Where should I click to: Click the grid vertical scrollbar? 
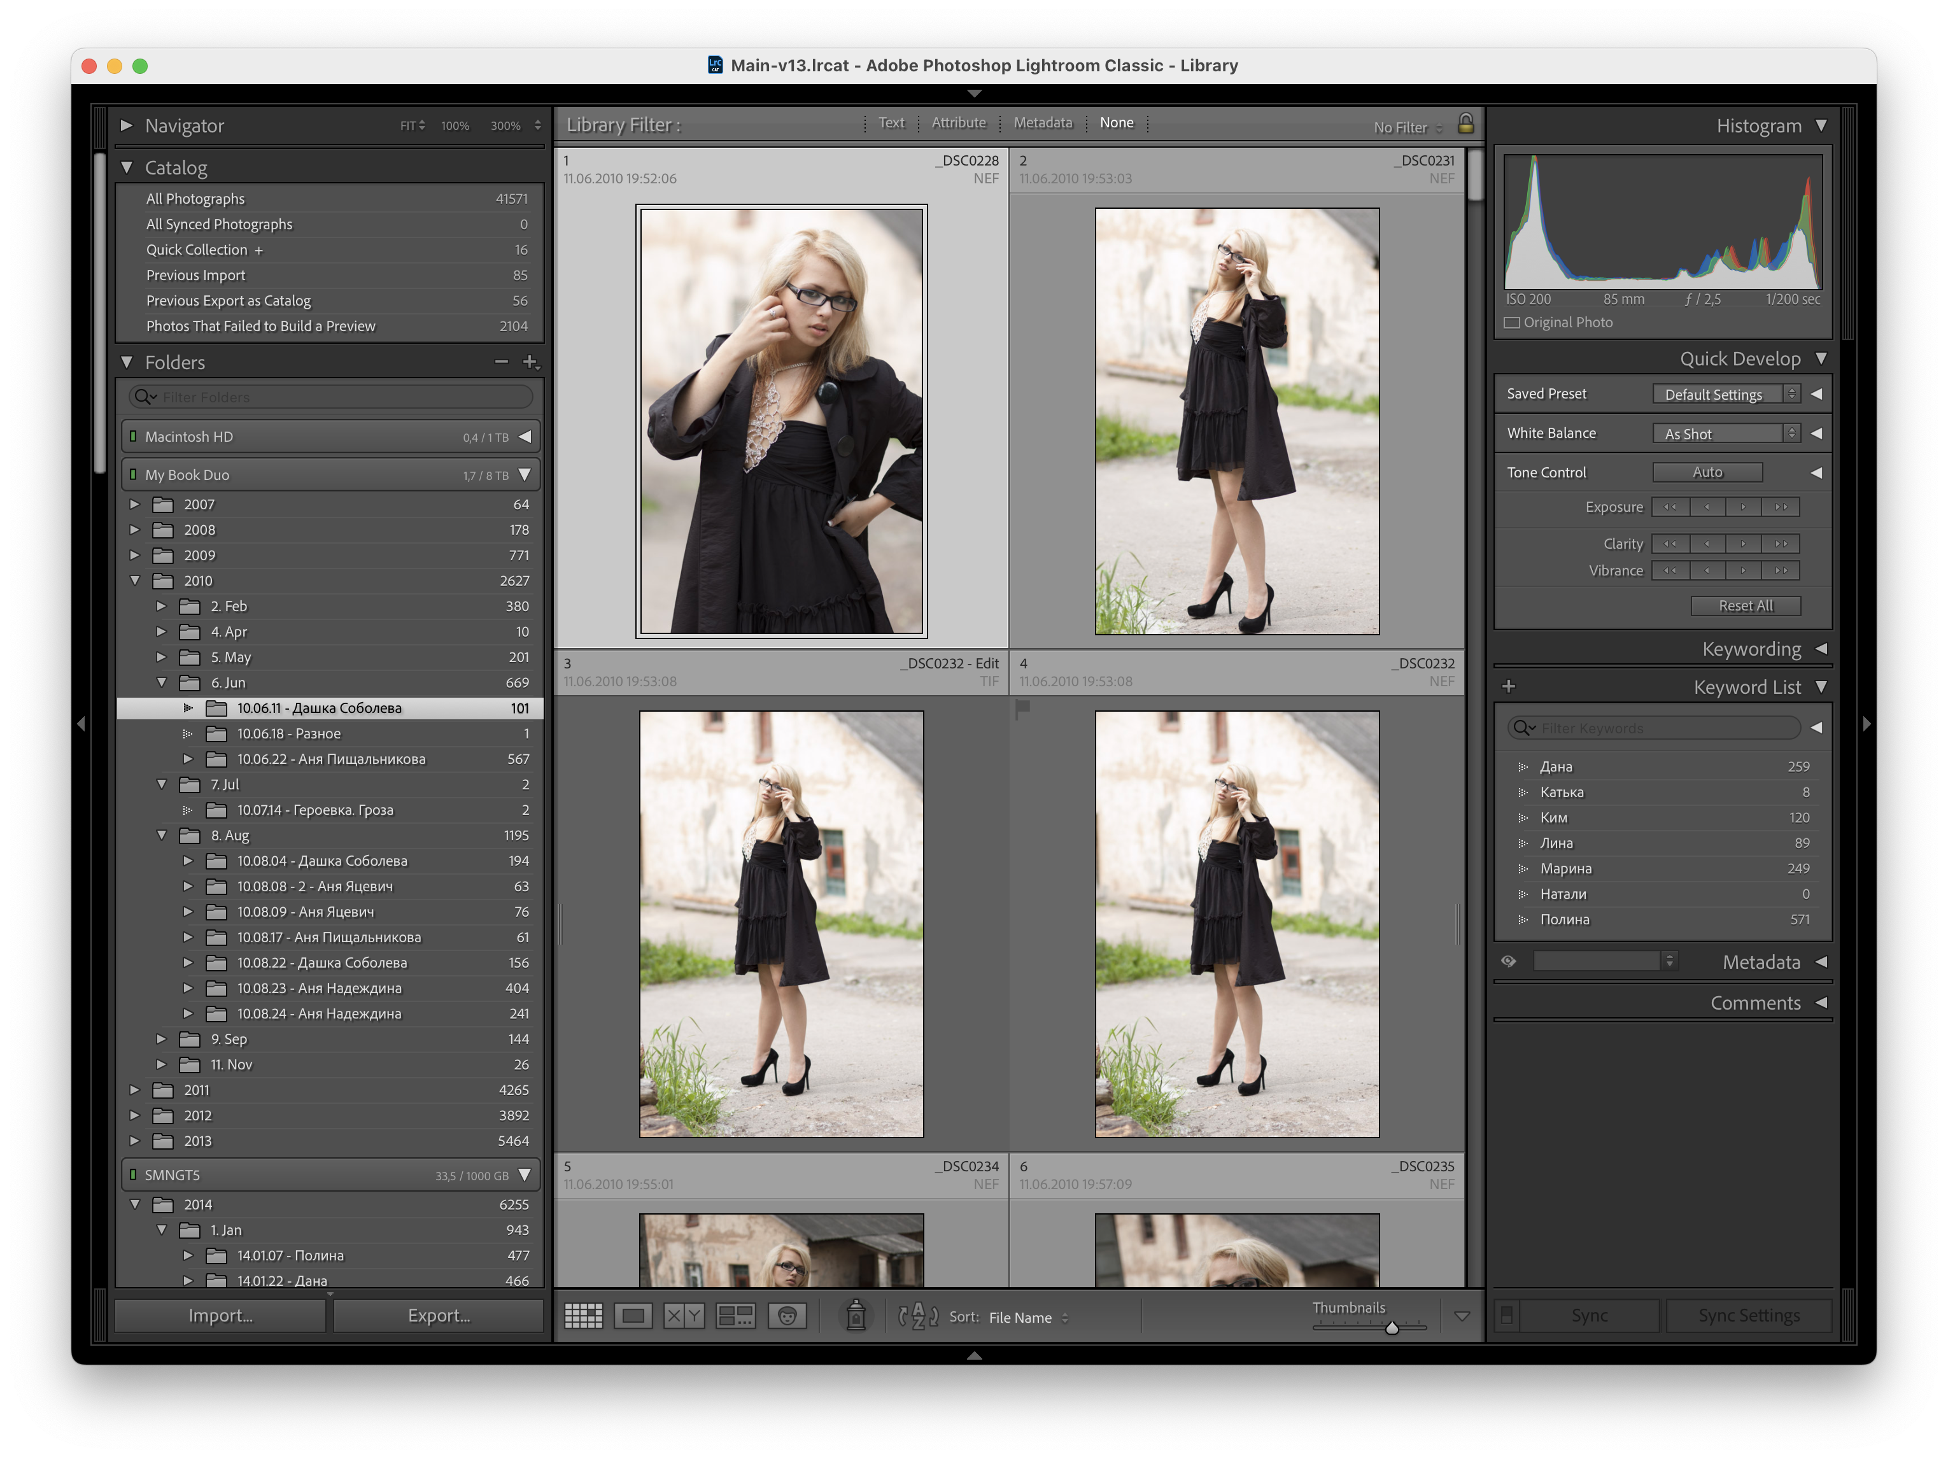click(1475, 176)
